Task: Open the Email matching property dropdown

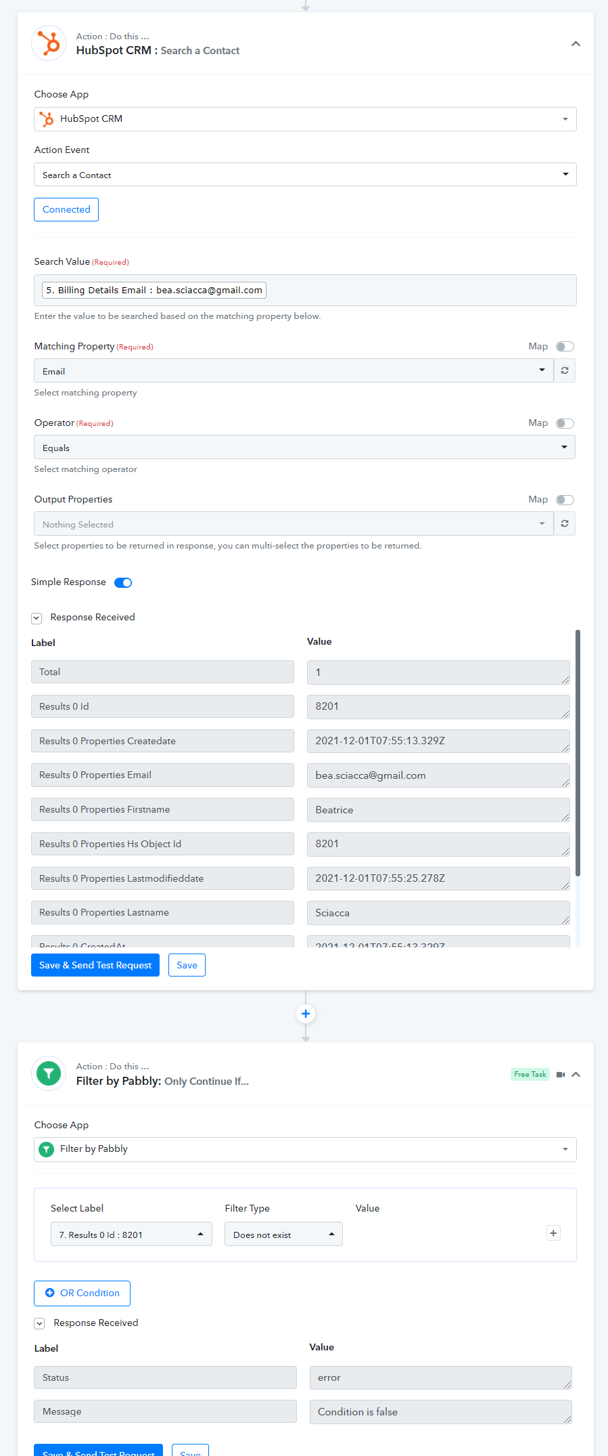Action: (x=294, y=371)
